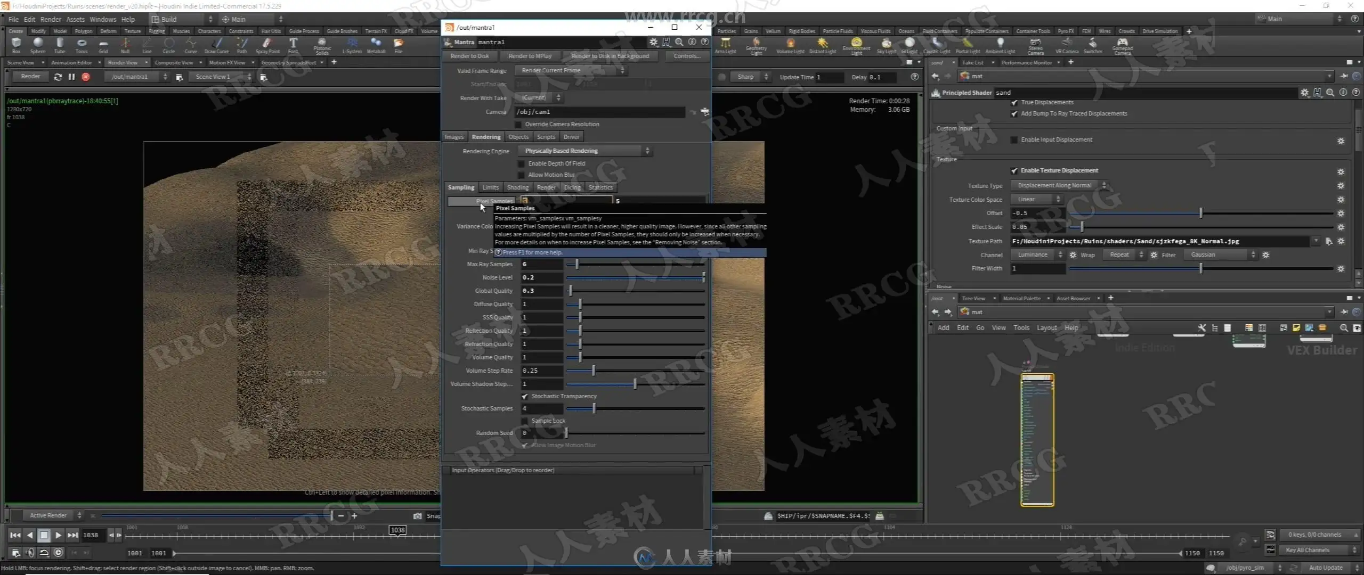1364x575 pixels.
Task: Open Texture Type Displacement Along Normal dropdown
Action: pos(1059,186)
